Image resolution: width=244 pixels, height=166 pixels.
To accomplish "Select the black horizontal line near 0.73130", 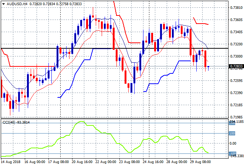I will (115, 48).
